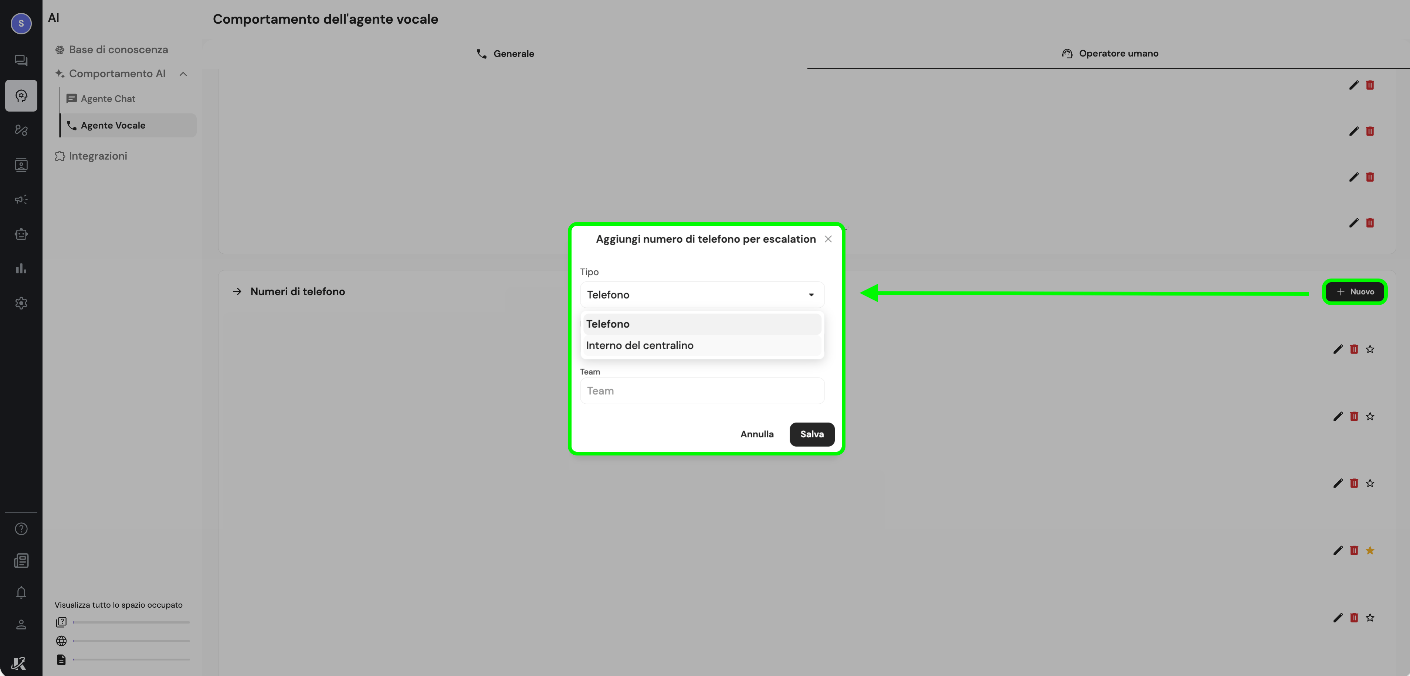Choose Telefono option in the list
The width and height of the screenshot is (1410, 676).
tap(702, 324)
